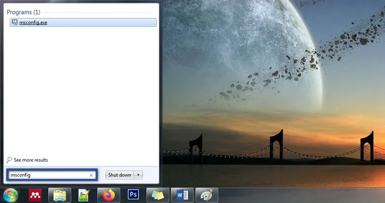Click the msconfig.exe icon in the results

click(14, 22)
